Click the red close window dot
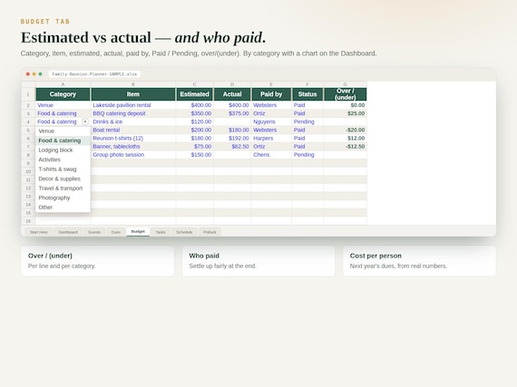Image resolution: width=517 pixels, height=387 pixels. [x=28, y=74]
